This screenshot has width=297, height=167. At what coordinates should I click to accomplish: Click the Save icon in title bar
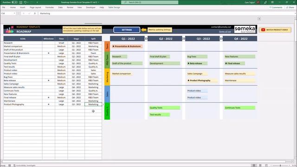pyautogui.click(x=21, y=2)
